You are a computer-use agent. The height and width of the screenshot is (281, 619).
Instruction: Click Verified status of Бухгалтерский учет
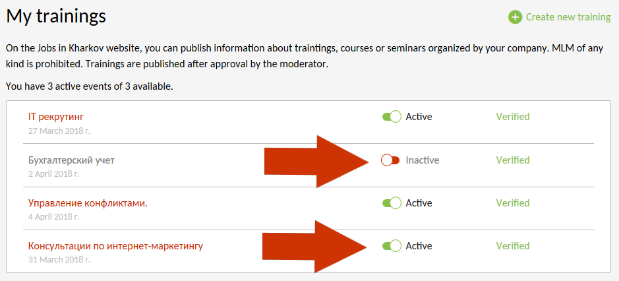tap(513, 160)
